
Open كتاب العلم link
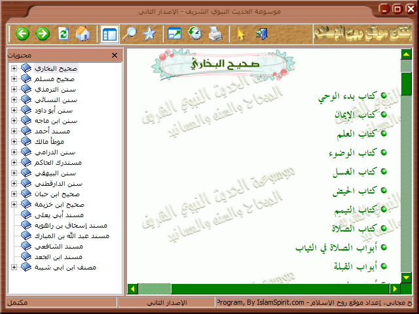pos(356,133)
